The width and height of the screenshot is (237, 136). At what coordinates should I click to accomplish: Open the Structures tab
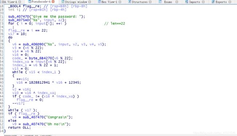pos(140,2)
